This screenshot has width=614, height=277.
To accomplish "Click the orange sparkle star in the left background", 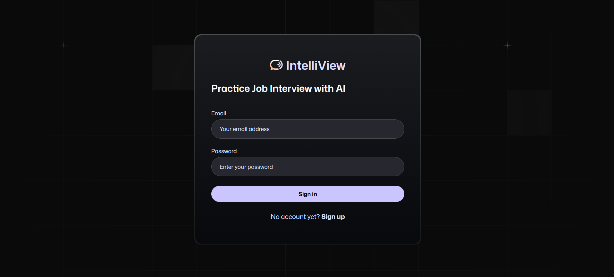I will click(63, 45).
